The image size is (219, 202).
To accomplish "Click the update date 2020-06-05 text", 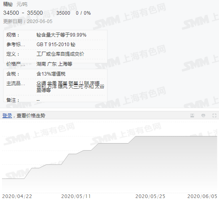I will click(x=40, y=21).
